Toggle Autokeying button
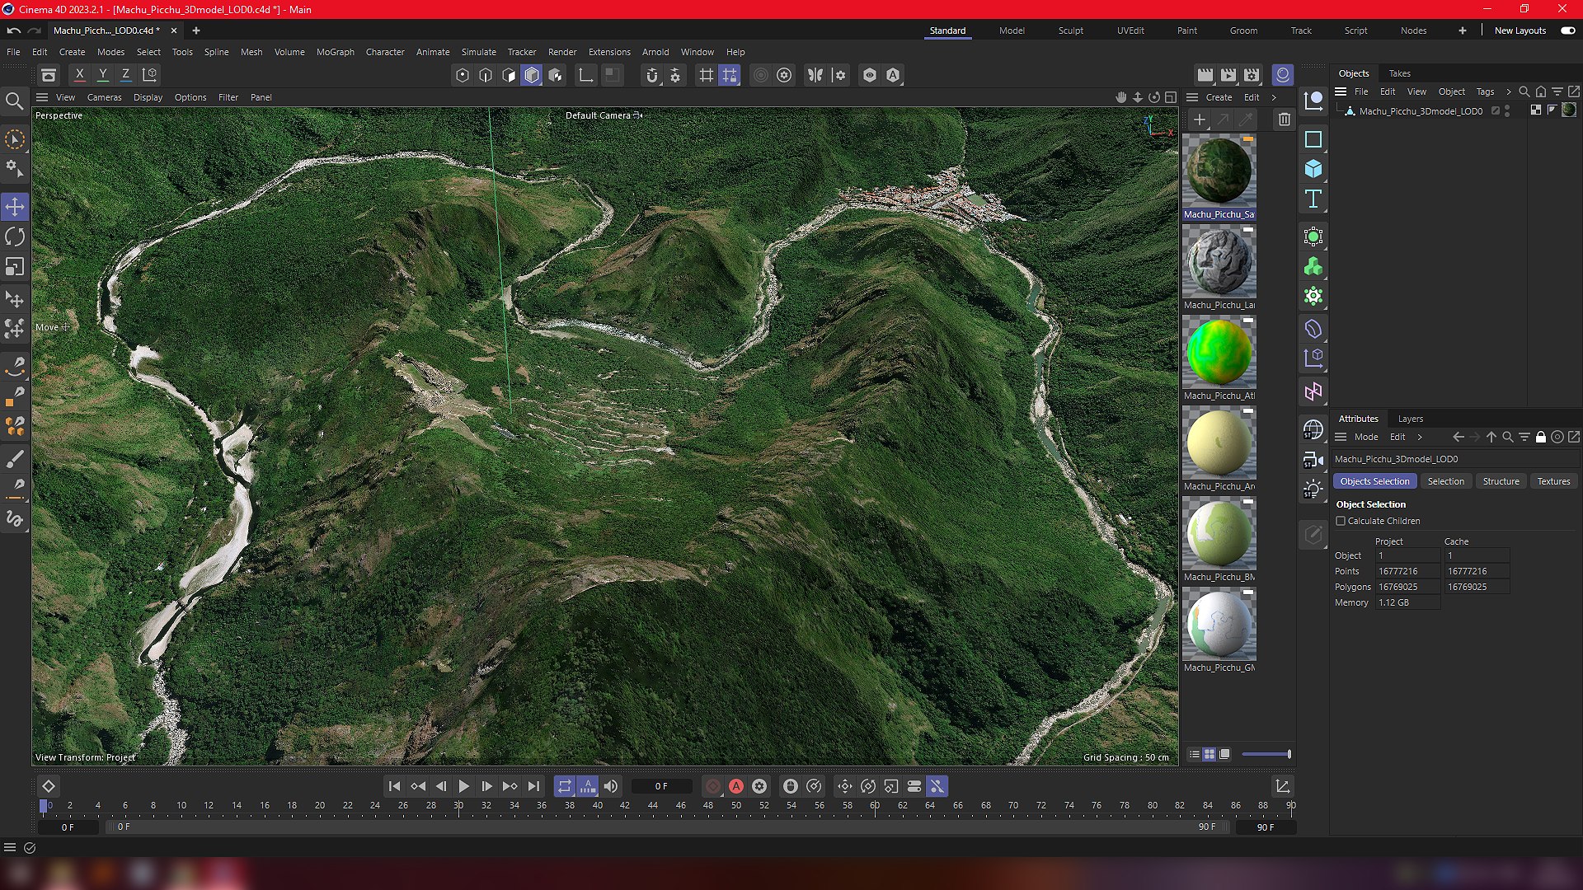Screen dimensions: 1583x890 click(736, 786)
